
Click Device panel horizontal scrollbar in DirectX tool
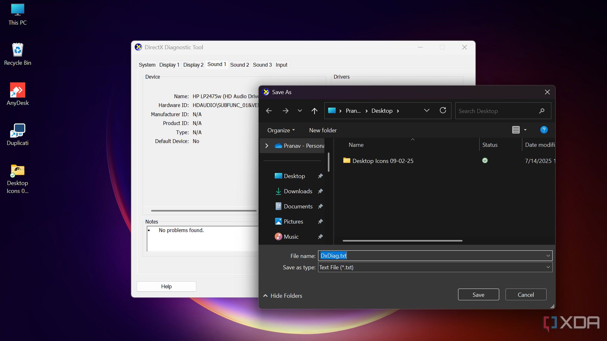click(204, 211)
